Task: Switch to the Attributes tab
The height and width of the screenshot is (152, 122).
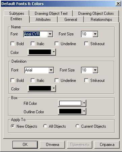Action: coord(43,20)
